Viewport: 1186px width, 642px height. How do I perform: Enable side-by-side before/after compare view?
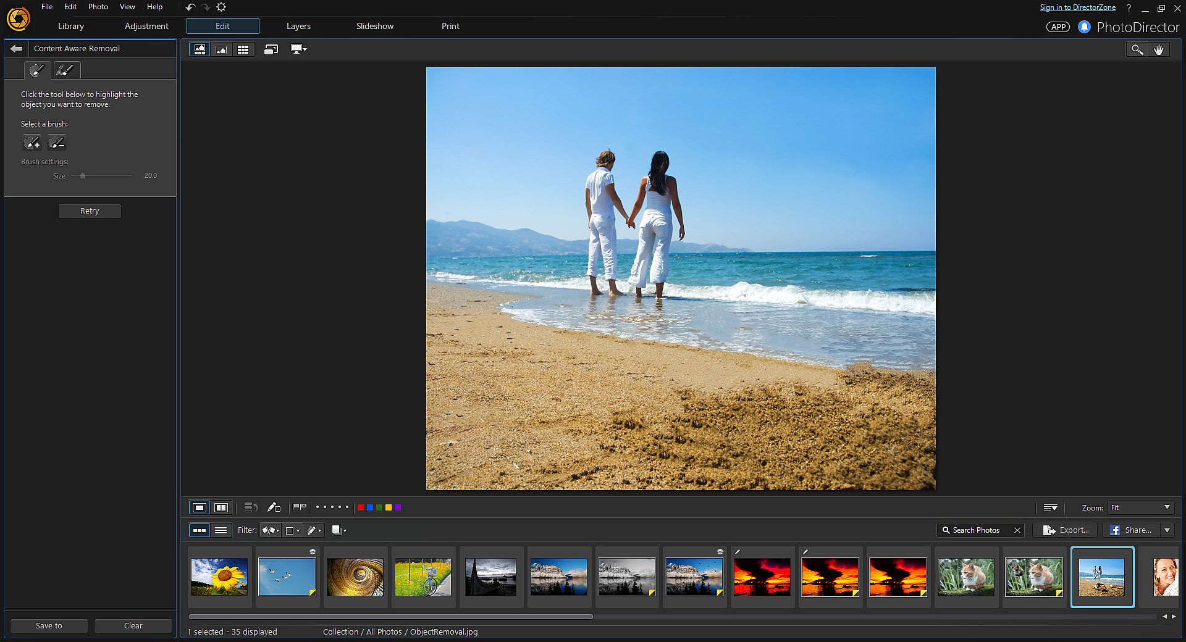click(x=221, y=507)
